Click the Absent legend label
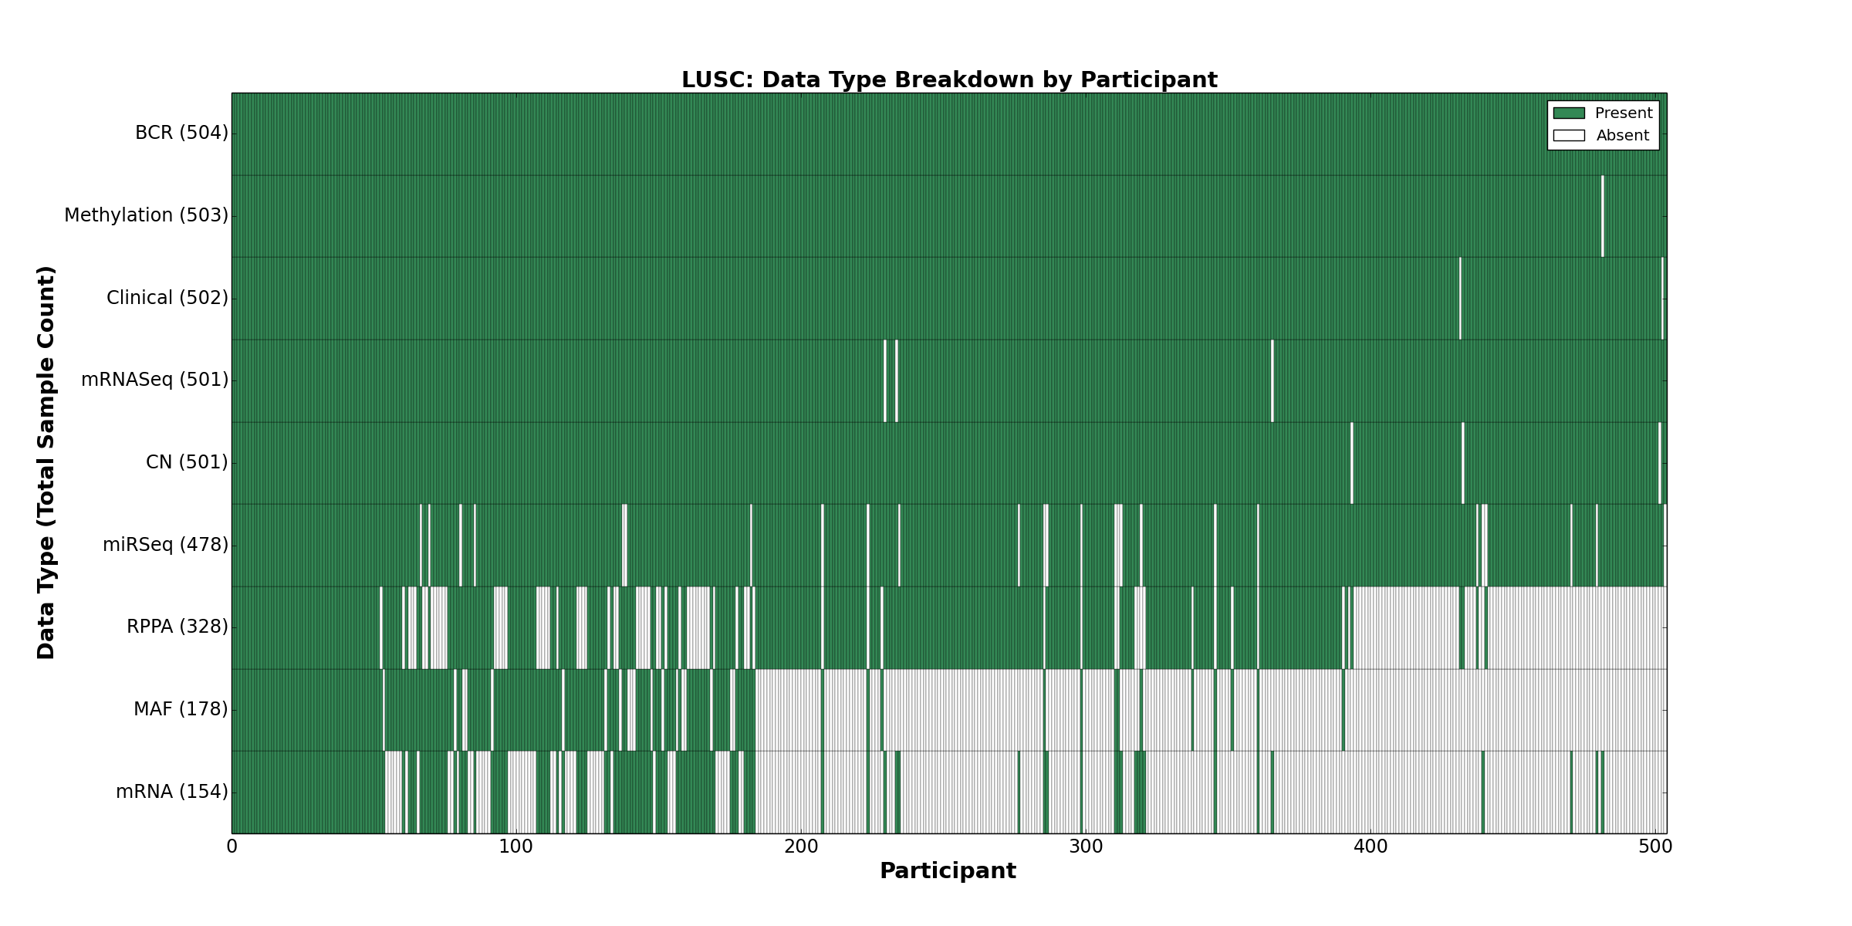 [1623, 136]
